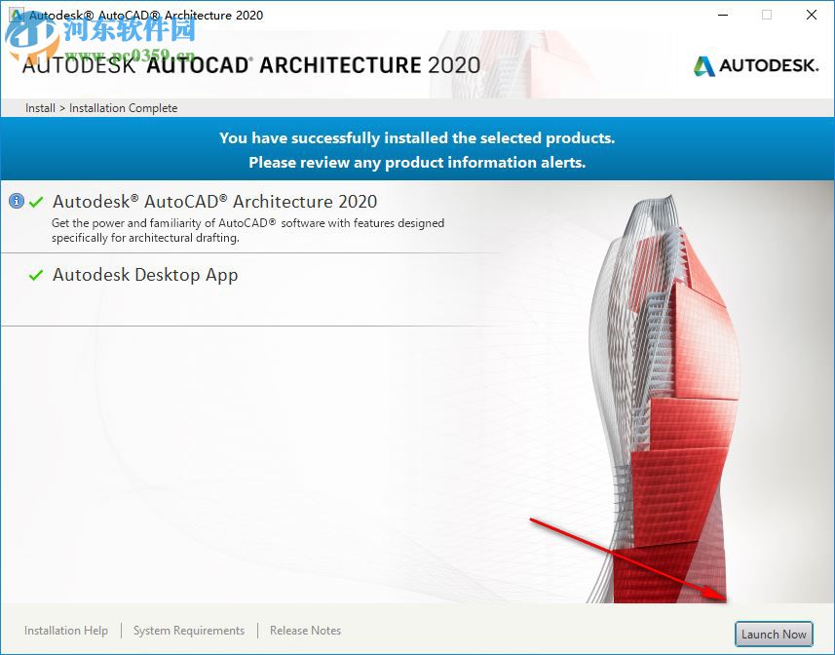Click the Autodesk Desktop App list entry
Image resolution: width=835 pixels, height=655 pixels.
pos(144,276)
